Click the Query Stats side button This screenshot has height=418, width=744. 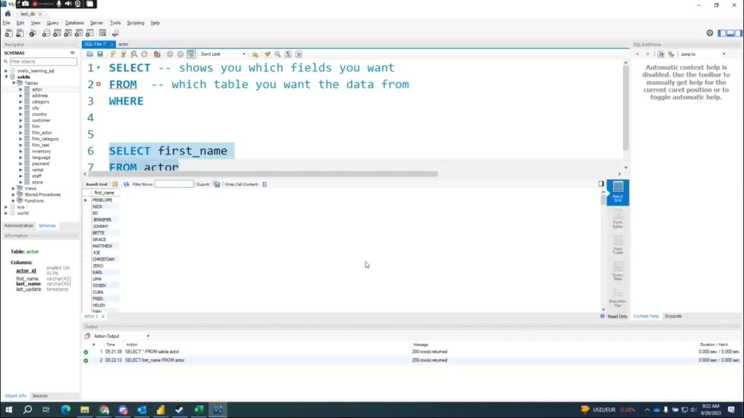point(618,271)
